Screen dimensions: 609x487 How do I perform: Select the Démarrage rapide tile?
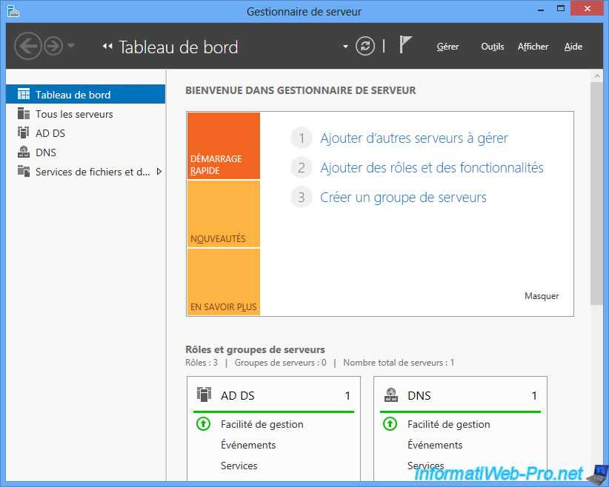pos(223,146)
